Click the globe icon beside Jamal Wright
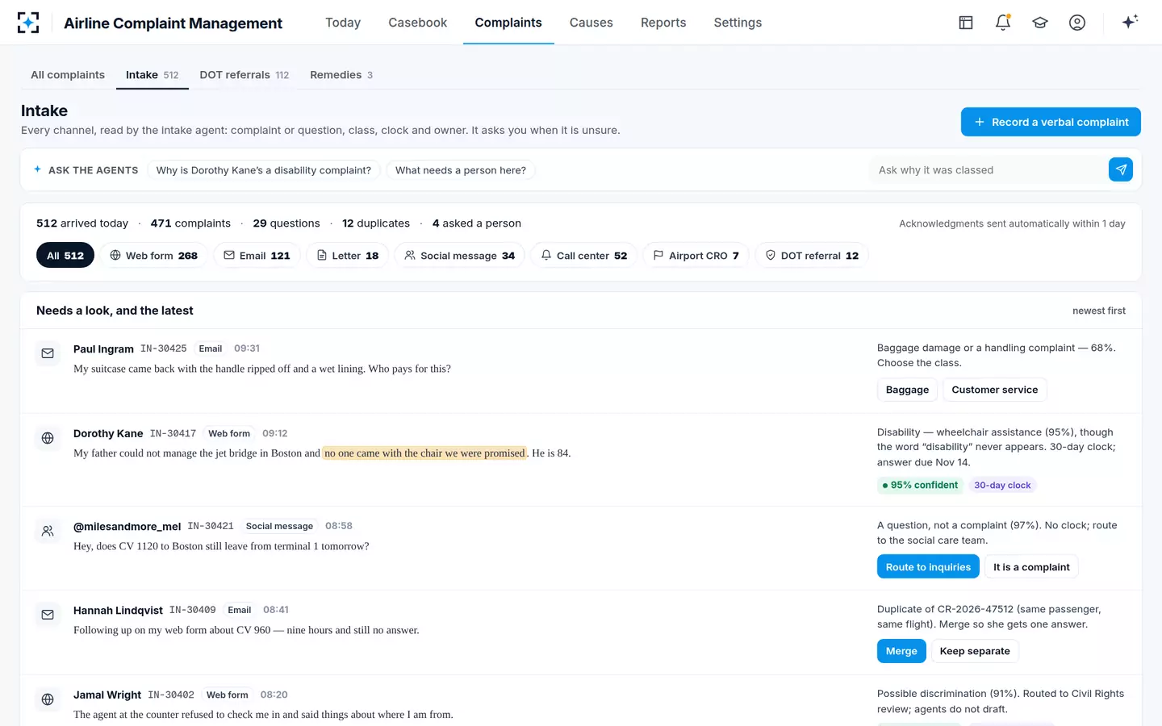The image size is (1162, 726). [x=48, y=699]
